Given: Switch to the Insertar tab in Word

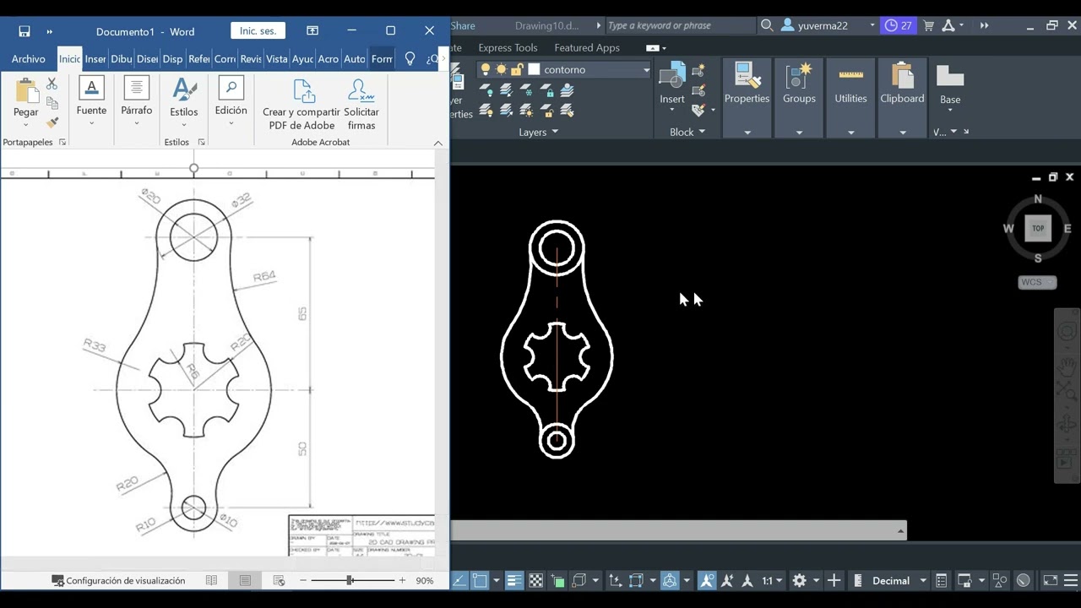Looking at the screenshot, I should (95, 59).
